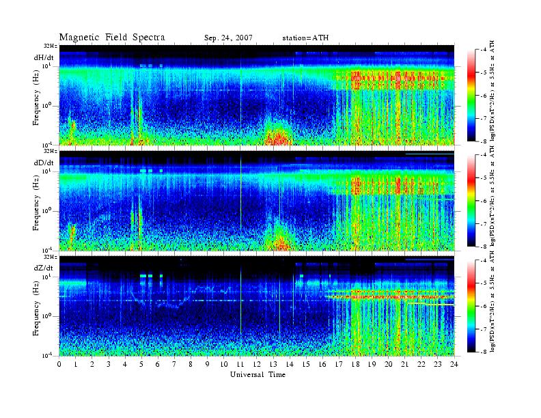The image size is (541, 418).
Task: Click the x-axis tick label '9'
Action: (x=208, y=364)
